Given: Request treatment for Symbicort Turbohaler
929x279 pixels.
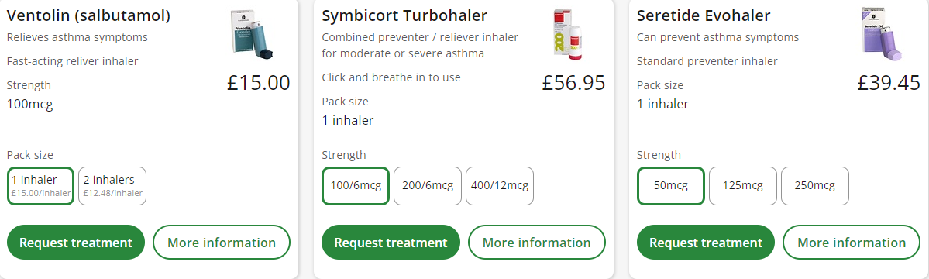Looking at the screenshot, I should (x=391, y=243).
